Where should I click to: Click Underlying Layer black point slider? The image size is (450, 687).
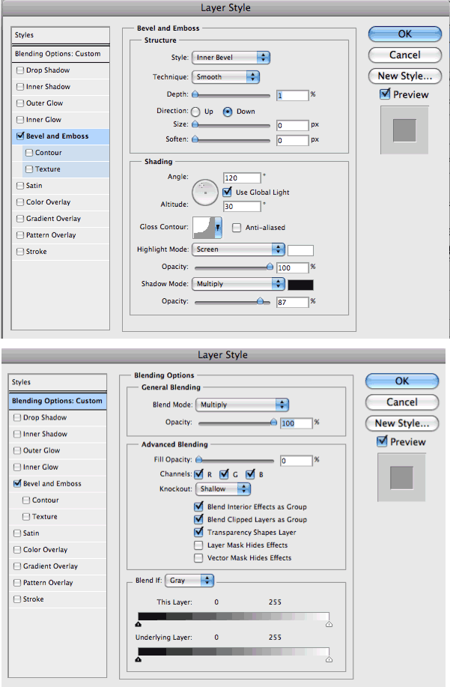coord(139,659)
